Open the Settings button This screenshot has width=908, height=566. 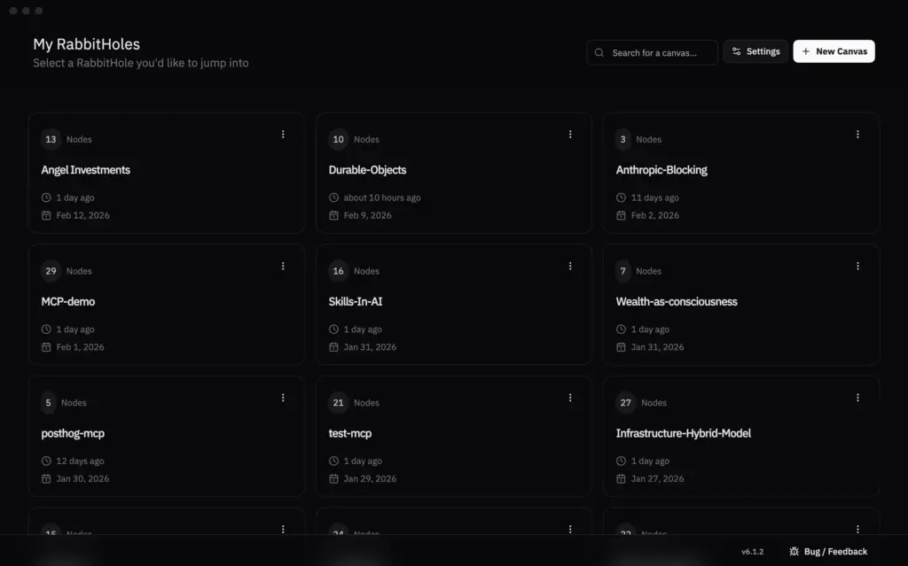pyautogui.click(x=755, y=51)
